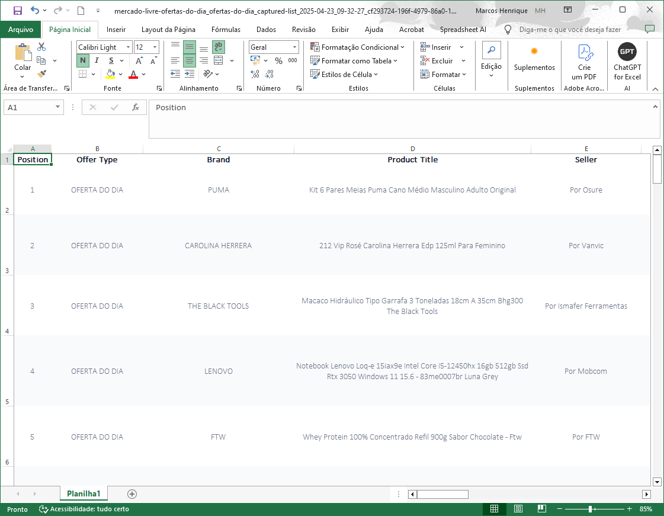The width and height of the screenshot is (664, 516).
Task: Open the Fórmulas tab
Action: click(x=226, y=29)
